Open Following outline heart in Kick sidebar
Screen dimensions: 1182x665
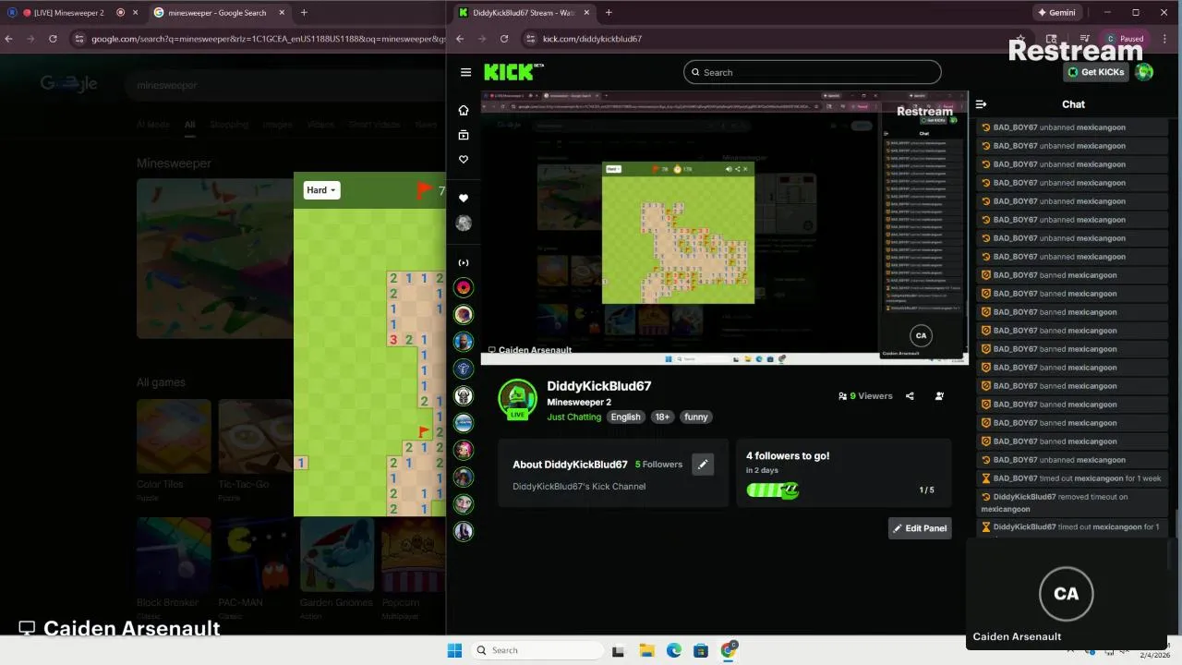464,160
